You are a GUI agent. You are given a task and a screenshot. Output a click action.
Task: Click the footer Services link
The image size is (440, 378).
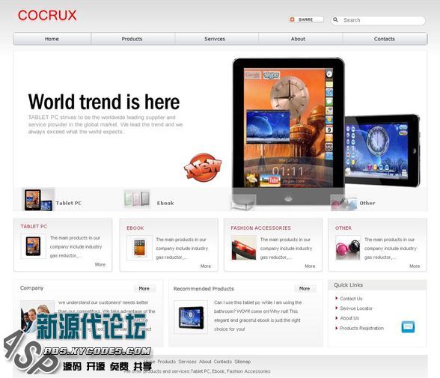pyautogui.click(x=187, y=362)
